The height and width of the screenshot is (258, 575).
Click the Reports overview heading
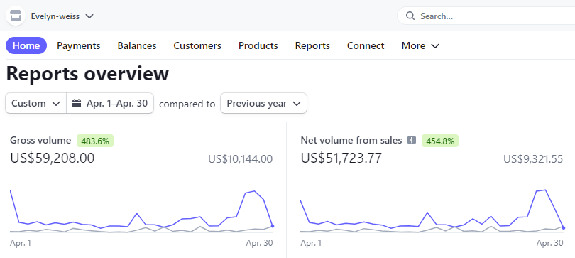[87, 74]
